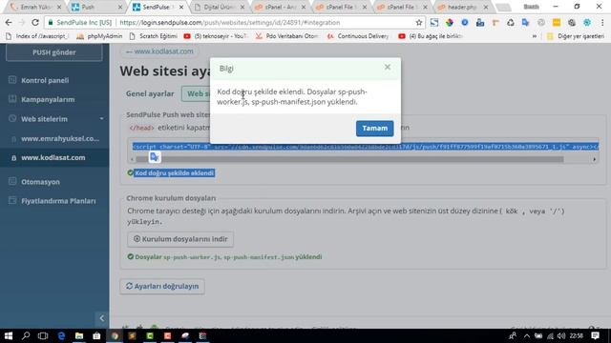611x343 pixels.
Task: Click the taskbar clock 22:58
Action: pyautogui.click(x=577, y=335)
